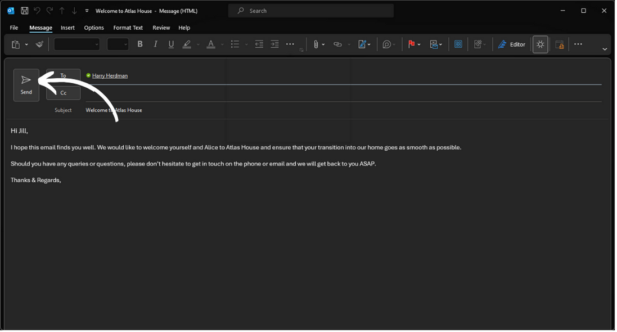Increase the paragraph indent
This screenshot has width=617, height=332.
click(275, 44)
